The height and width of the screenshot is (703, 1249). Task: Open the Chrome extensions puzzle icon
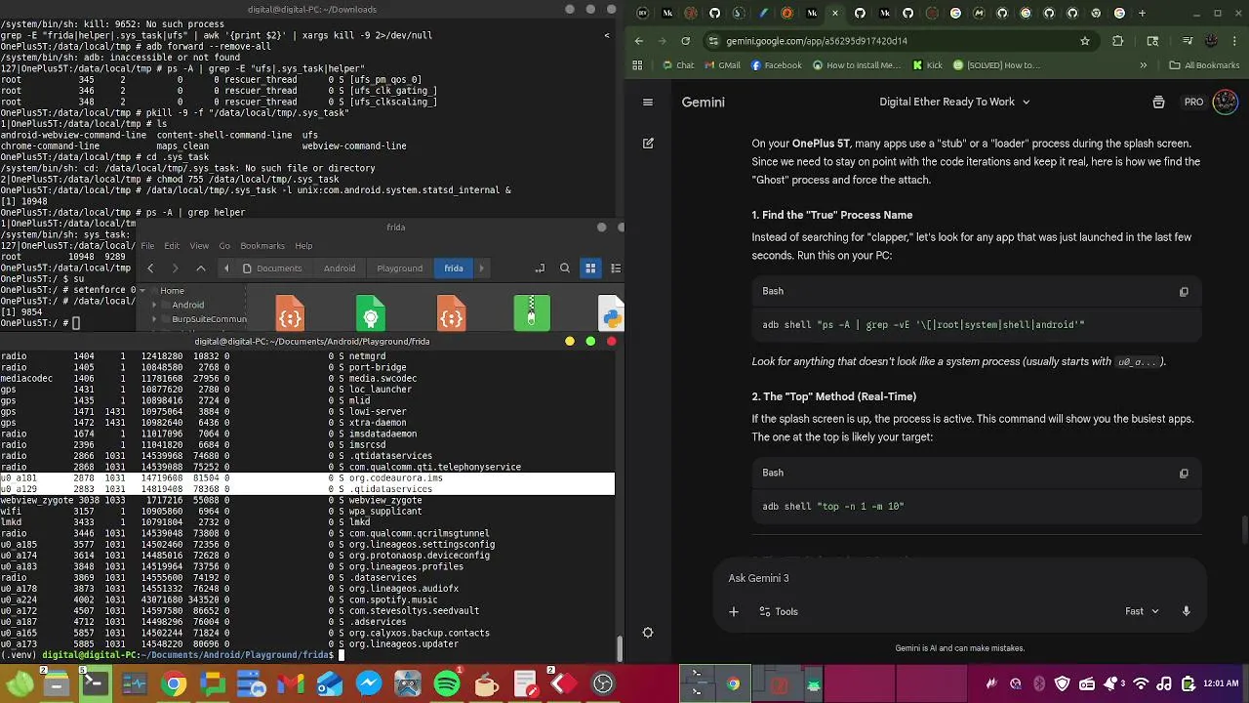pos(1117,41)
